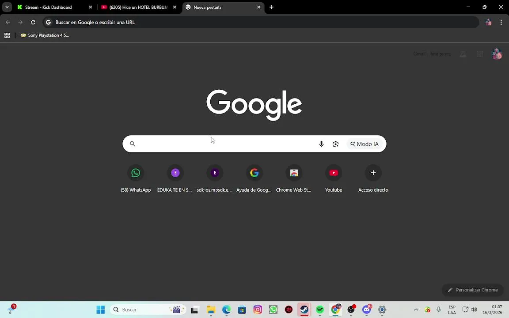
Task: Open Task View in the taskbar
Action: (194, 310)
